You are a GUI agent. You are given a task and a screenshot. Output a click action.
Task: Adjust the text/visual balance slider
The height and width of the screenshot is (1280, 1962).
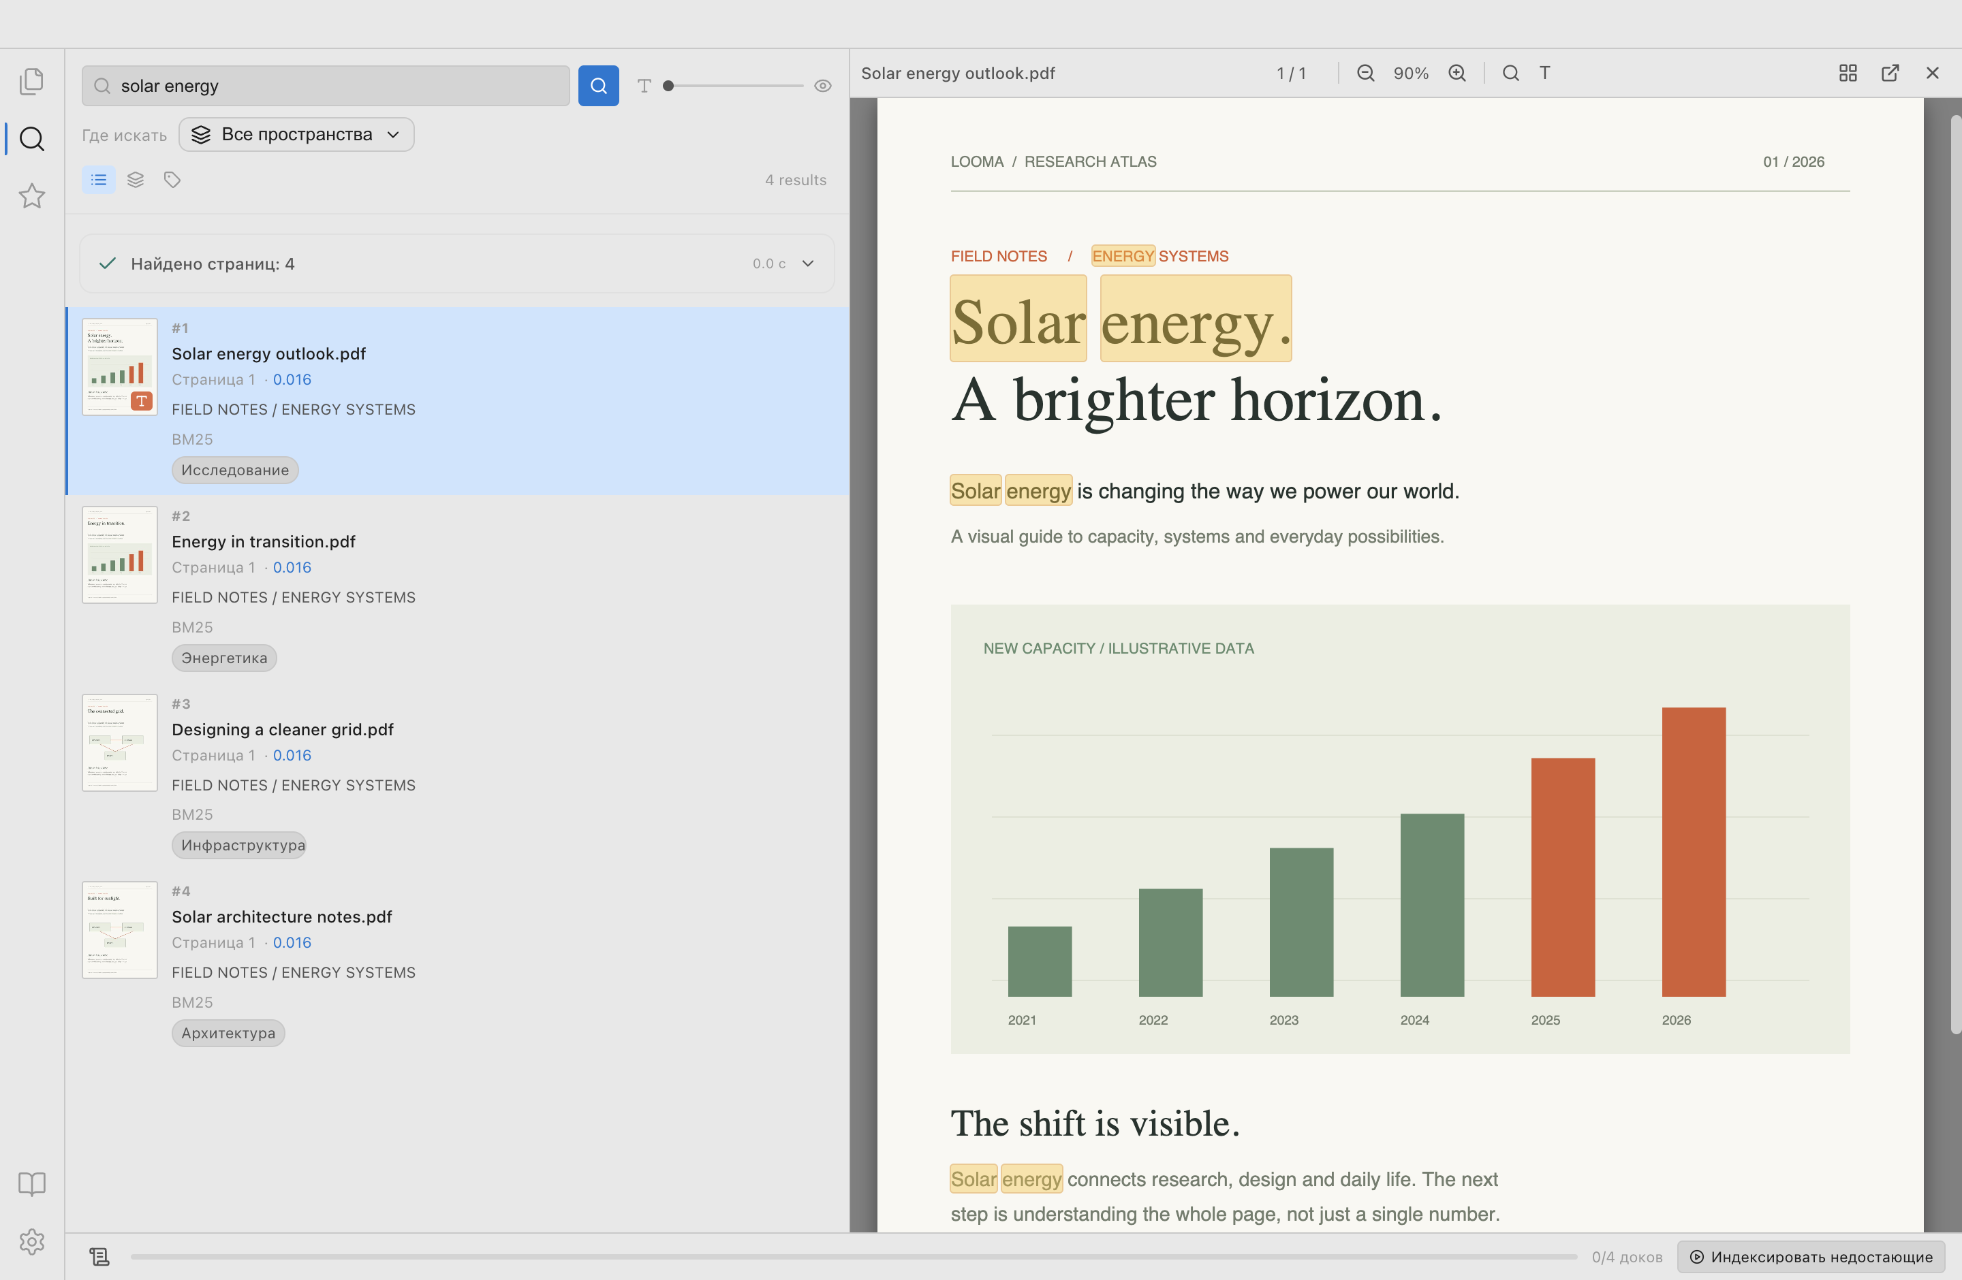pyautogui.click(x=734, y=86)
